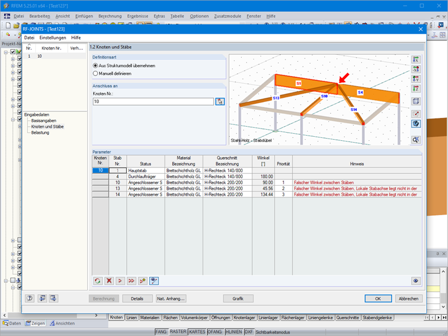
Task: Open Zeigen tab of navigator
Action: pos(35,323)
